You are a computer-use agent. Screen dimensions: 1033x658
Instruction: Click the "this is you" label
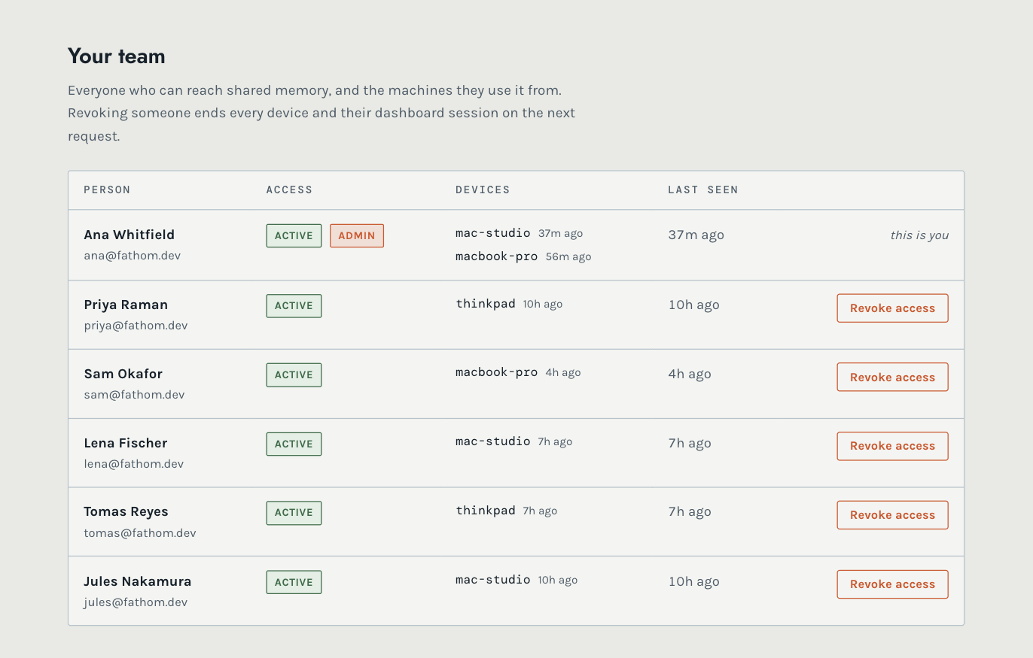point(919,235)
